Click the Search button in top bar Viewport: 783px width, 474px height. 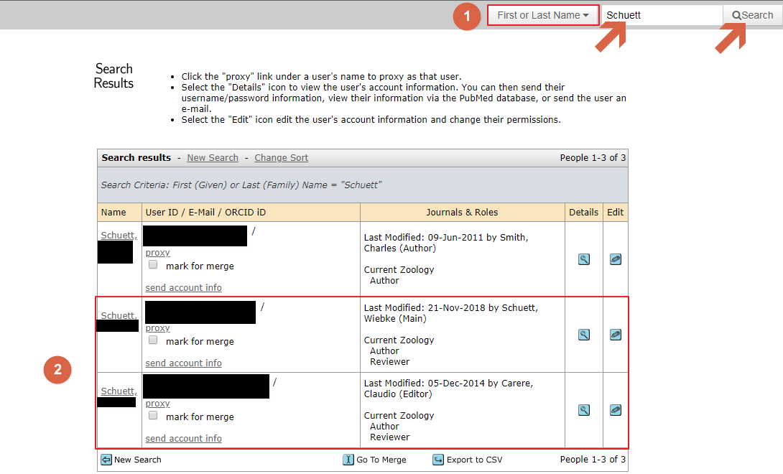pos(752,15)
